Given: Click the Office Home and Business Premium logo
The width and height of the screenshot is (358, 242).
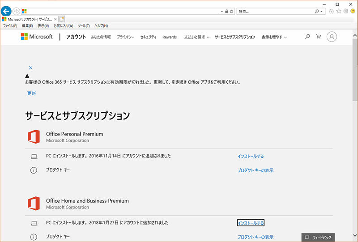Looking at the screenshot, I should coord(34,203).
